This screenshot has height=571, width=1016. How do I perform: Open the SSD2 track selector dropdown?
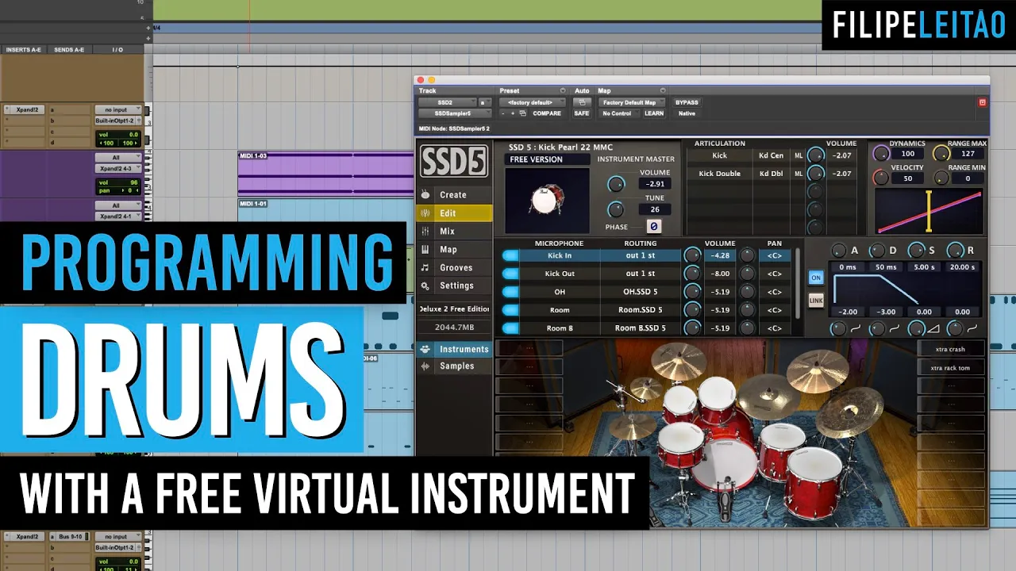point(447,102)
